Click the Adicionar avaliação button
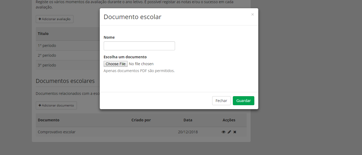This screenshot has height=155, width=362. pyautogui.click(x=55, y=19)
